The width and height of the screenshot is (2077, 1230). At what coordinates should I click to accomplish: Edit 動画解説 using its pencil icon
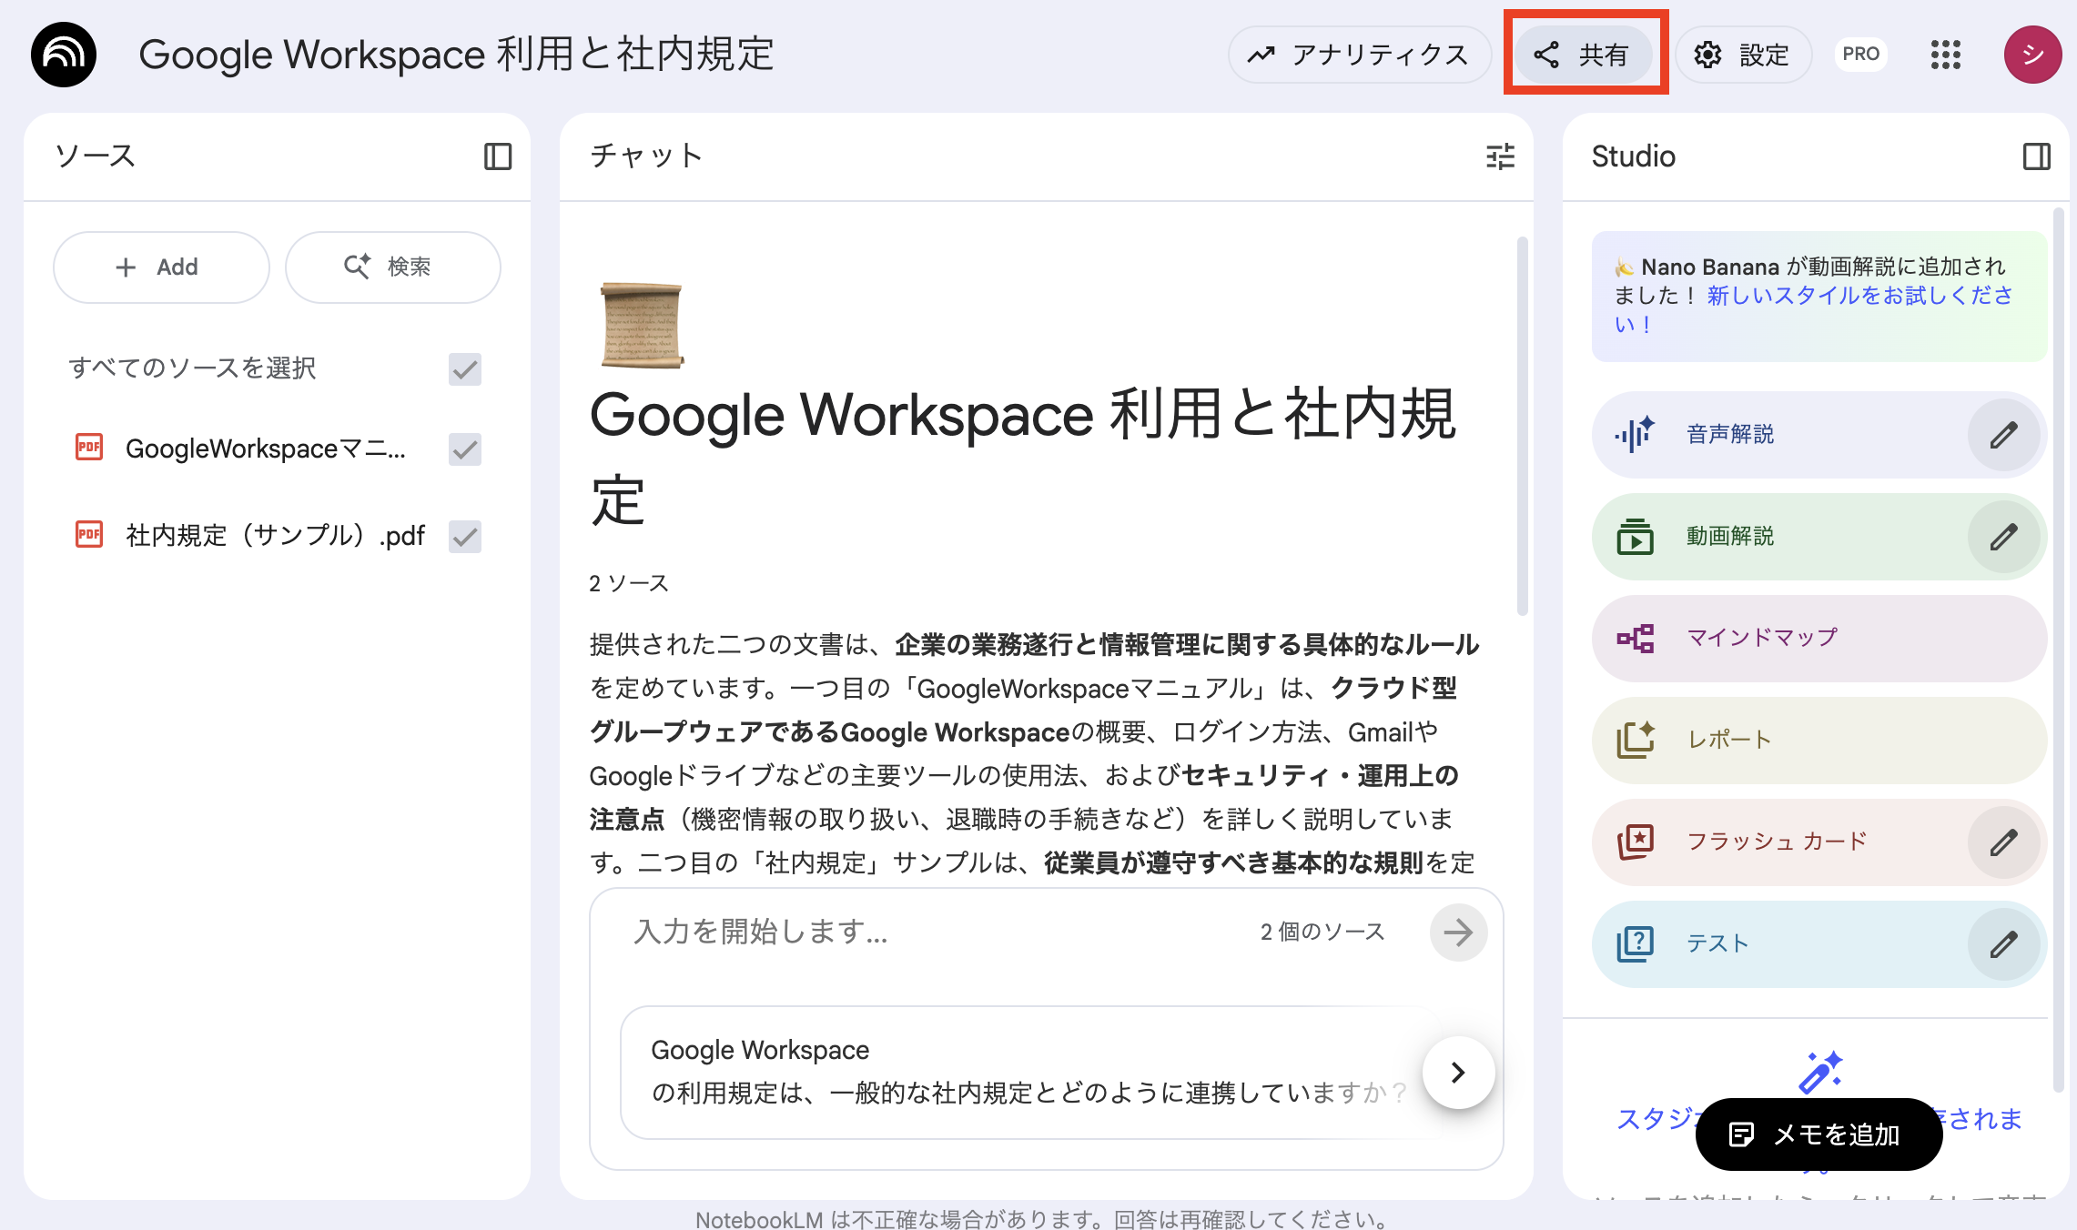pos(2004,537)
